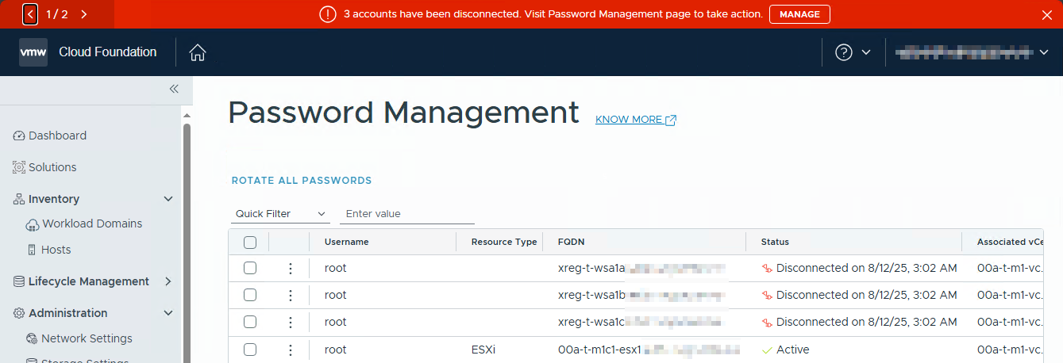Screen dimensions: 1063x363
Task: Click the Workload Domains cloud icon
Action: click(33, 224)
